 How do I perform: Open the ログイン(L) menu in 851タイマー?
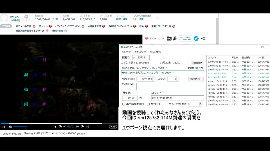[126, 52]
